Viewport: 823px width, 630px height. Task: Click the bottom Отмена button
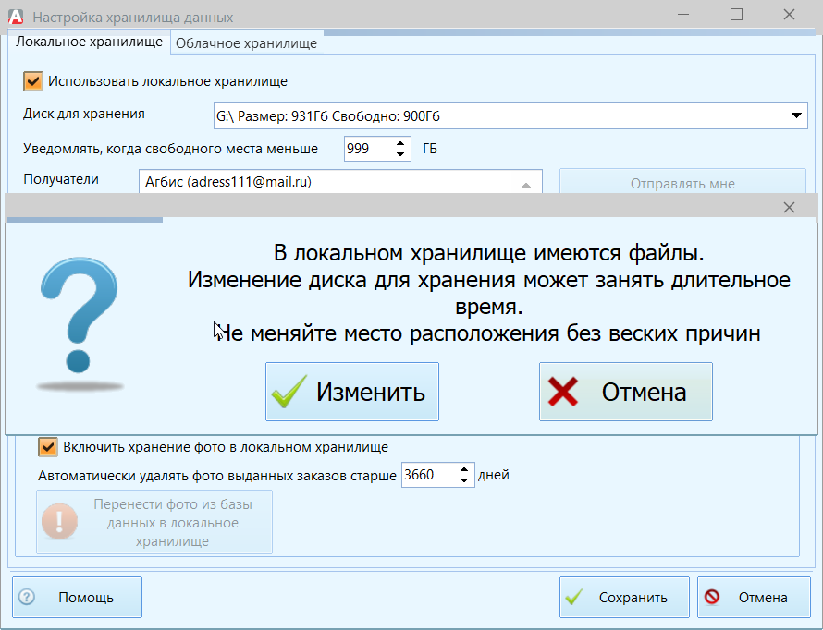point(754,597)
